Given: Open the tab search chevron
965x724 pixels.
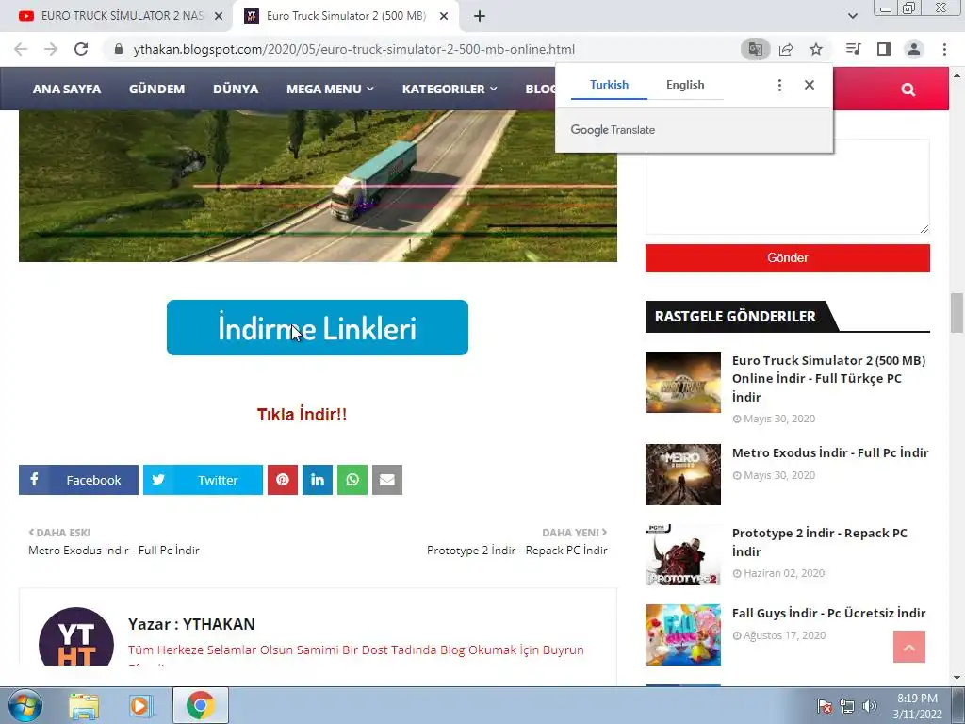Looking at the screenshot, I should point(852,16).
